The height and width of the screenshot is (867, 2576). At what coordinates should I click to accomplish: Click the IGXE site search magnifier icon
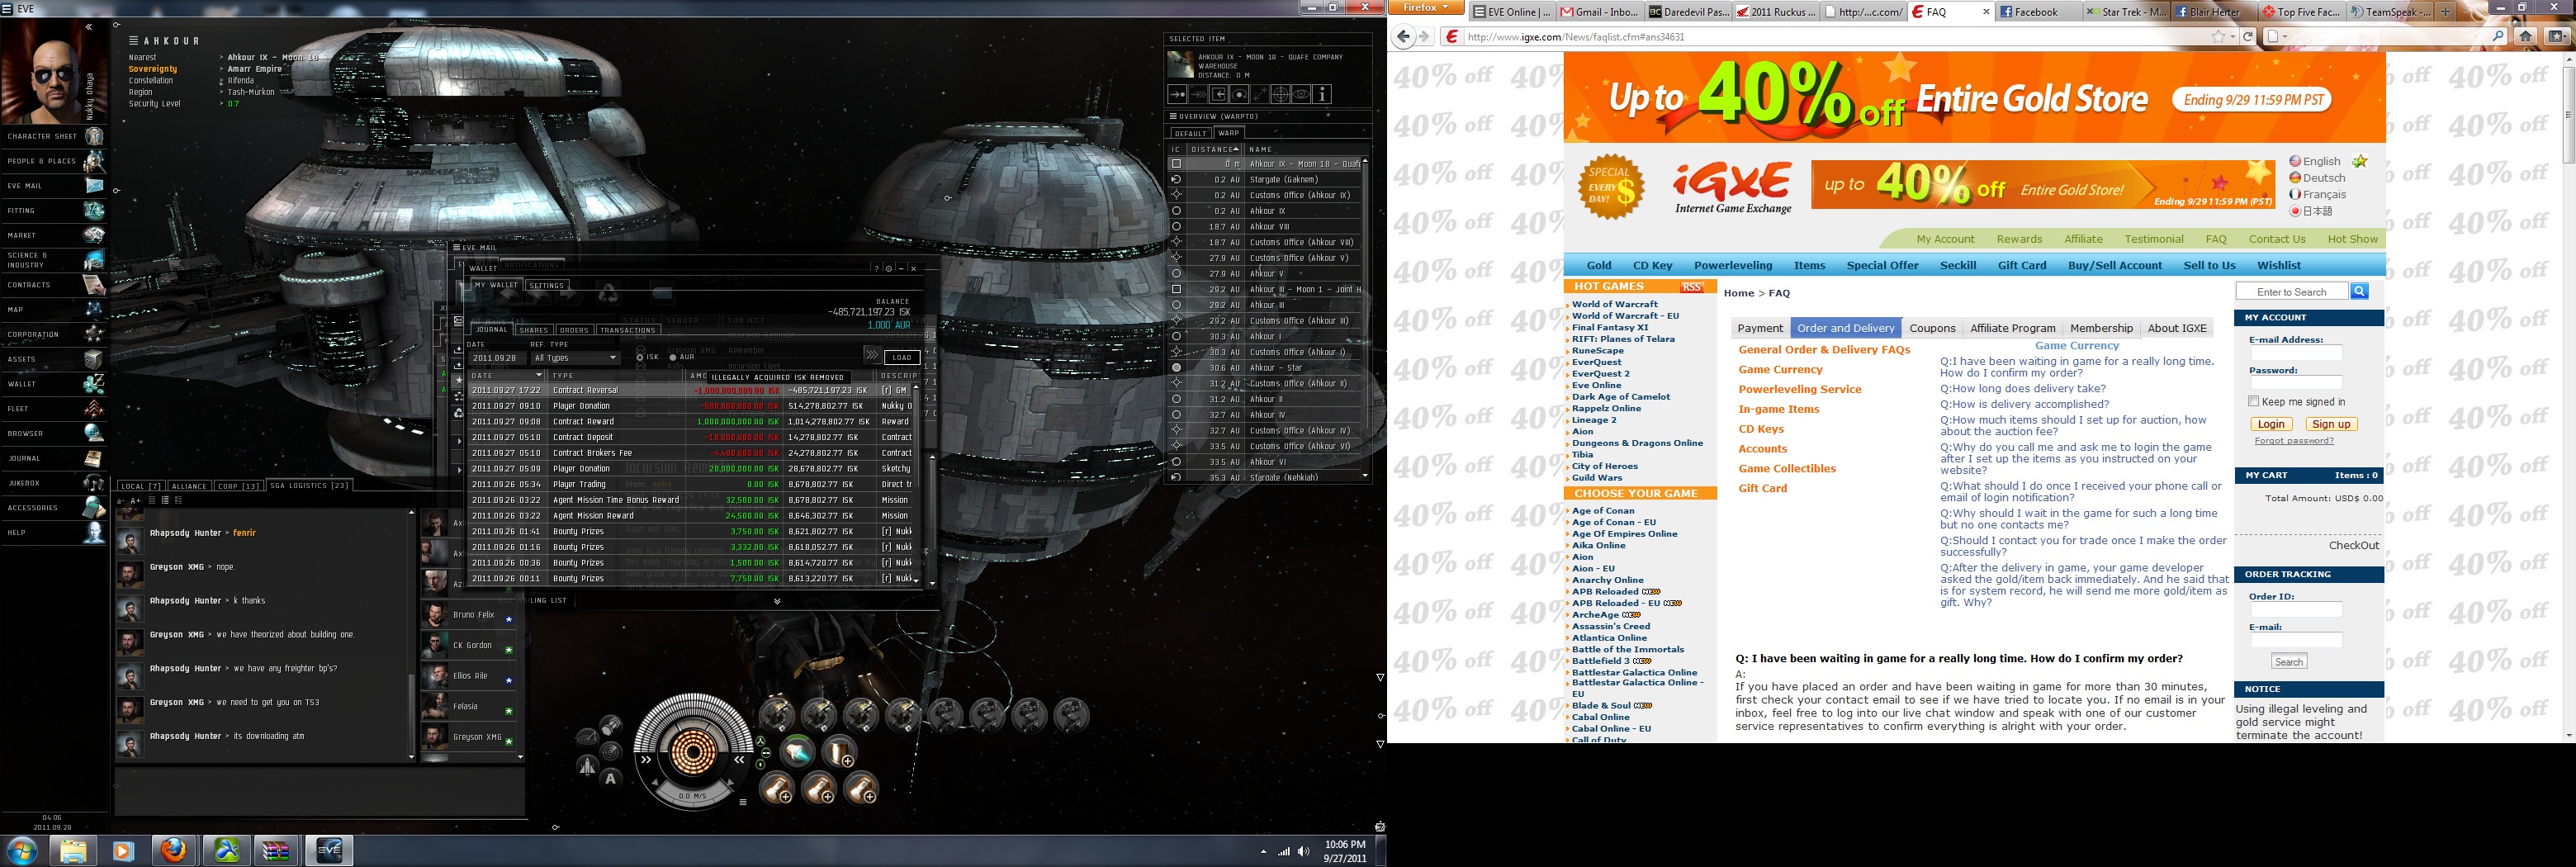point(2359,291)
